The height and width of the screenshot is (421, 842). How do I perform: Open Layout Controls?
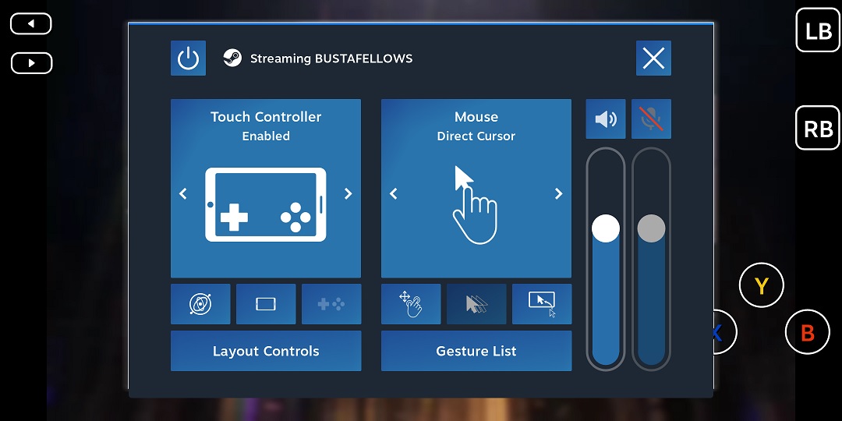[x=266, y=351]
